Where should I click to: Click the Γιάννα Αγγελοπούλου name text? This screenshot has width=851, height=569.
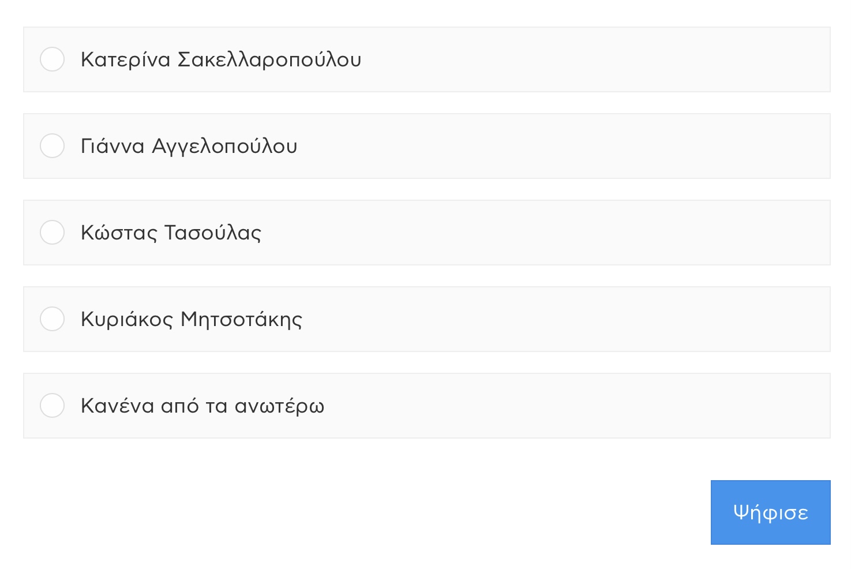[x=189, y=146]
